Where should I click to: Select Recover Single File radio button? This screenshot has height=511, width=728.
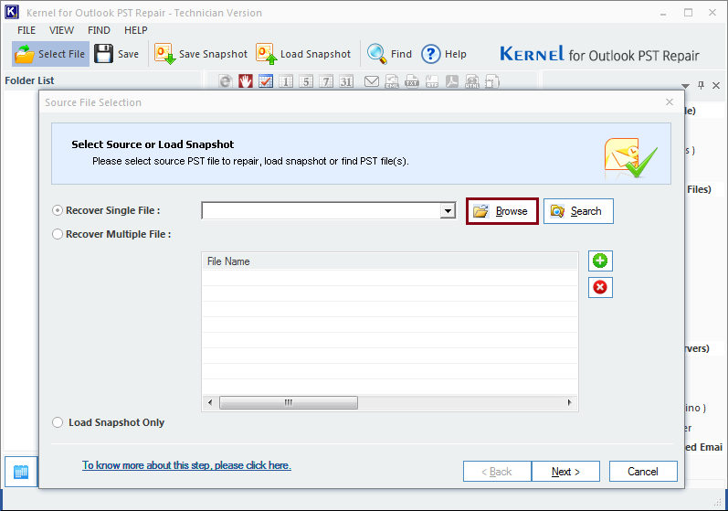point(58,210)
